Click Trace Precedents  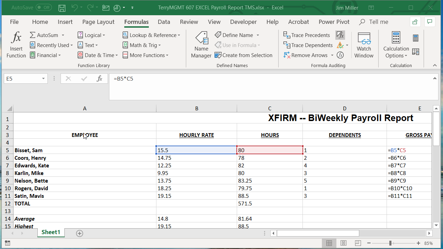(307, 35)
